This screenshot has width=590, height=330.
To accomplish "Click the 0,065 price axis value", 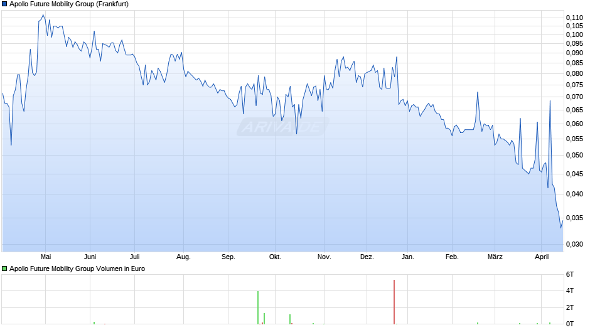I will click(x=574, y=110).
